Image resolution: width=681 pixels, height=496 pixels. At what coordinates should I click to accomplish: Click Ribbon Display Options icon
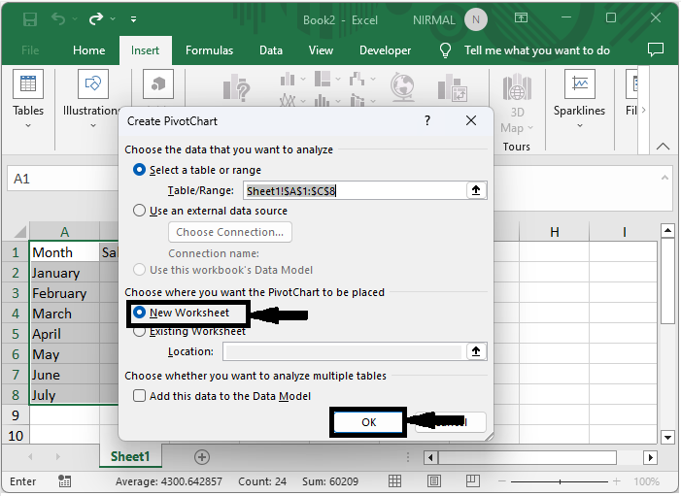point(521,17)
